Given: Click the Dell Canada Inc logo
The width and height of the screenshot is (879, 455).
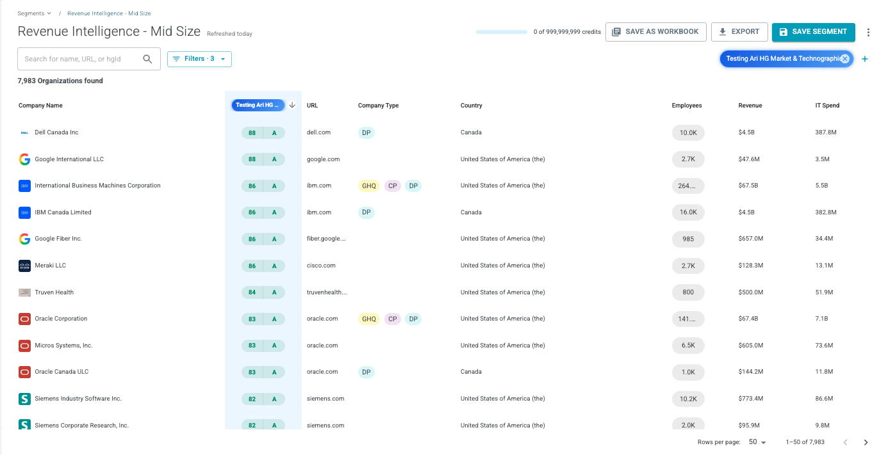Looking at the screenshot, I should coord(24,132).
